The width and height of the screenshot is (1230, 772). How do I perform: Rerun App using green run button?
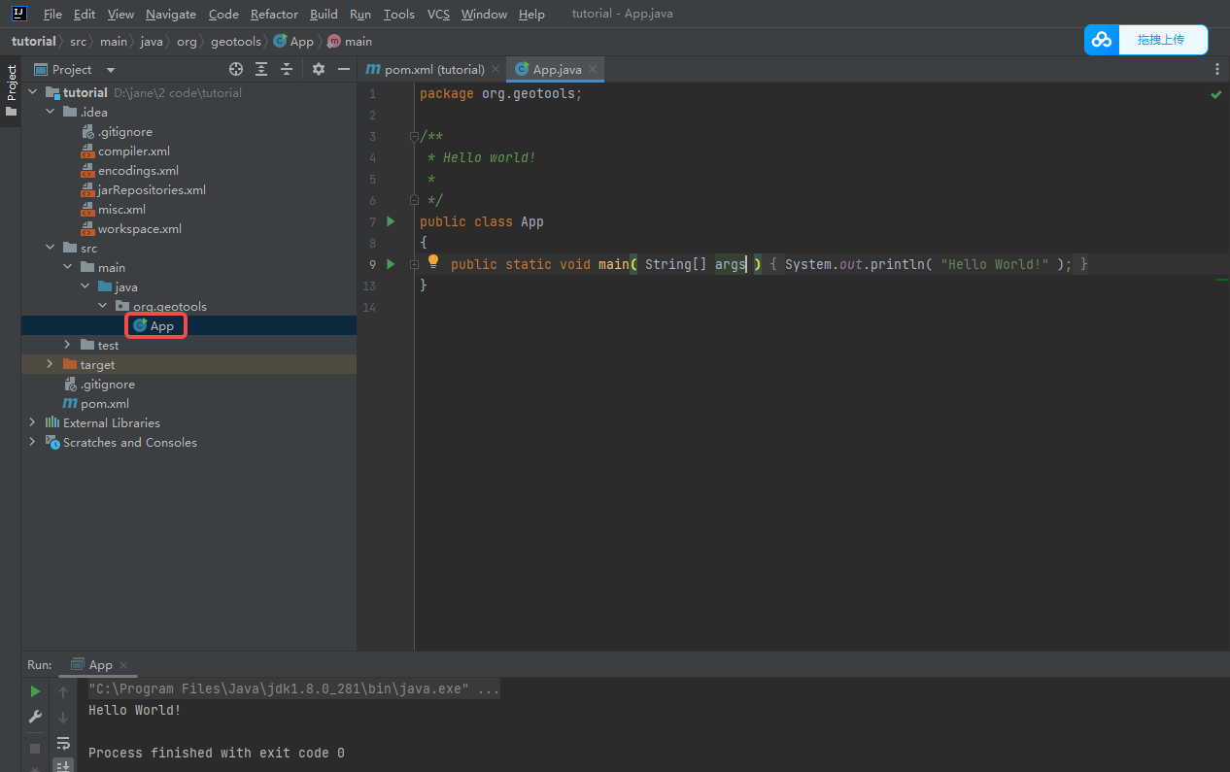(x=35, y=691)
